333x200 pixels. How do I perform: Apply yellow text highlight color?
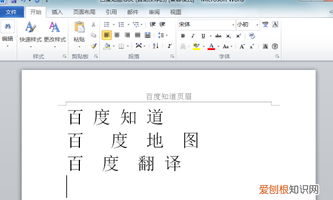point(196,46)
